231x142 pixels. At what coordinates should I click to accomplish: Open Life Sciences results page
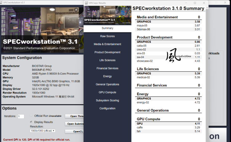click(x=107, y=60)
